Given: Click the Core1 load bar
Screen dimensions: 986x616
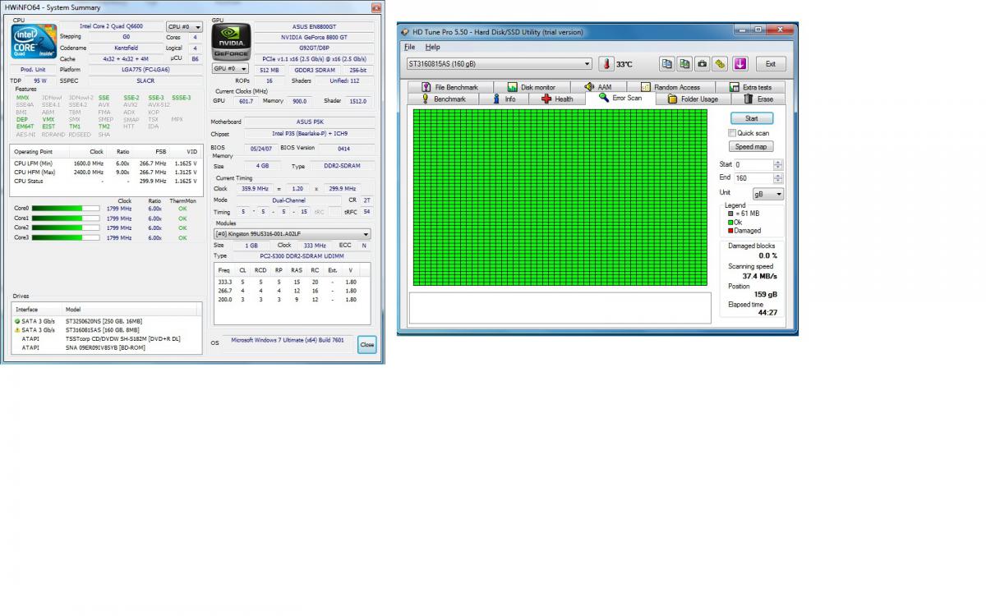Looking at the screenshot, I should pyautogui.click(x=65, y=218).
